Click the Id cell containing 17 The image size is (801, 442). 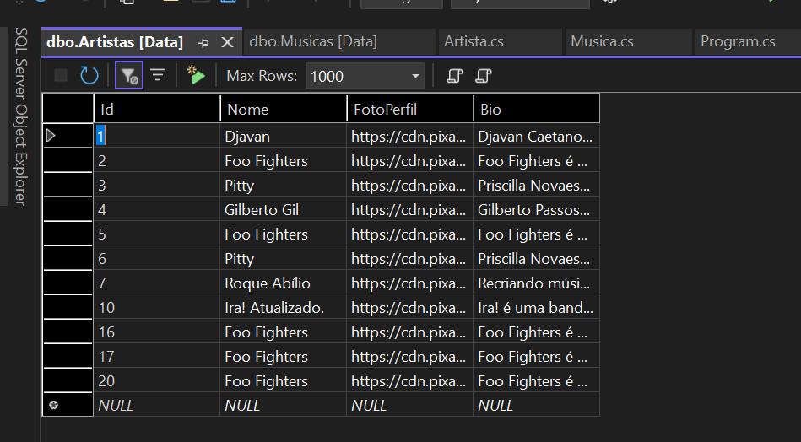coord(157,357)
